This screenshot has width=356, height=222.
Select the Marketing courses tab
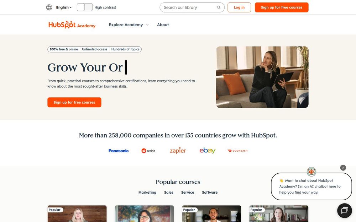coord(147,192)
